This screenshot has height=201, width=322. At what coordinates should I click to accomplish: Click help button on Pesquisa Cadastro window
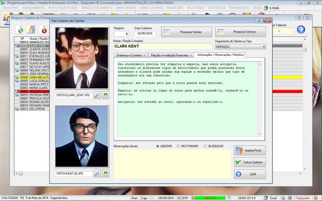299,18
